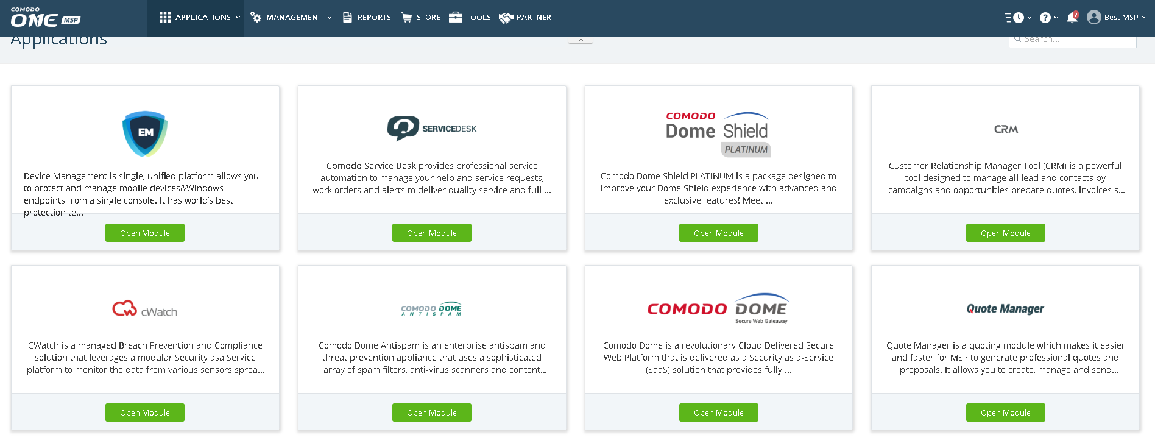The image size is (1155, 446).
Task: Expand the help dropdown arrow
Action: (1056, 18)
